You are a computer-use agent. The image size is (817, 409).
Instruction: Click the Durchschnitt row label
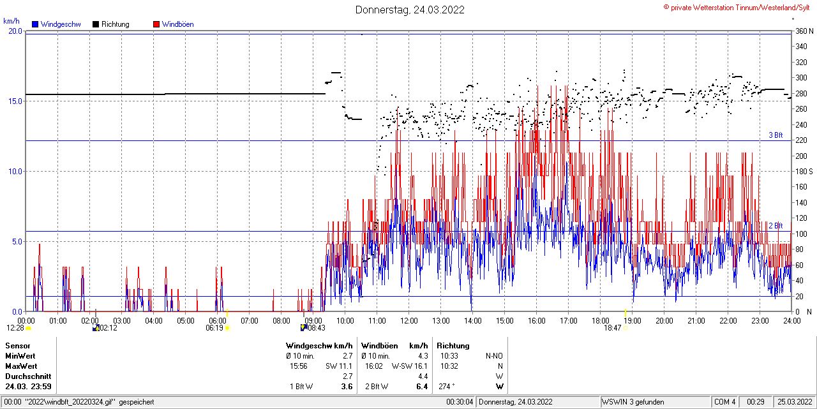coord(27,376)
